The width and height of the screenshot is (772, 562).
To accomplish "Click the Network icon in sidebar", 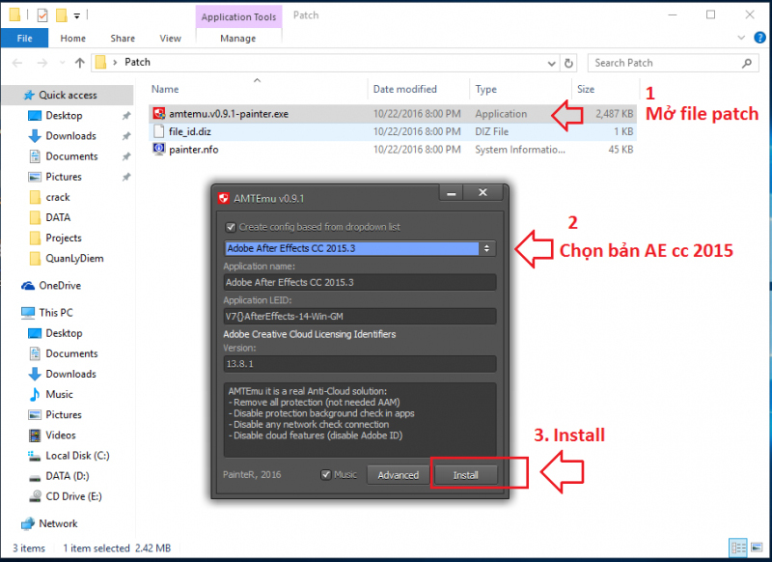I will click(x=28, y=523).
